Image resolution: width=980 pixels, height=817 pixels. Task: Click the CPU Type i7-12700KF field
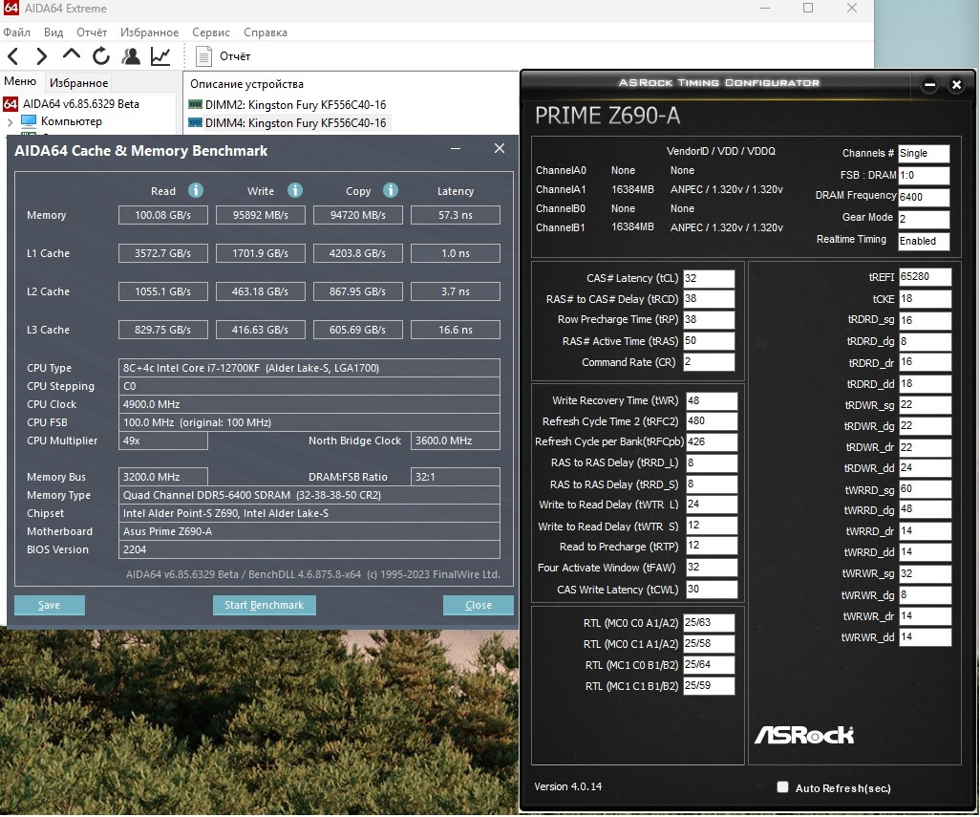tap(309, 368)
